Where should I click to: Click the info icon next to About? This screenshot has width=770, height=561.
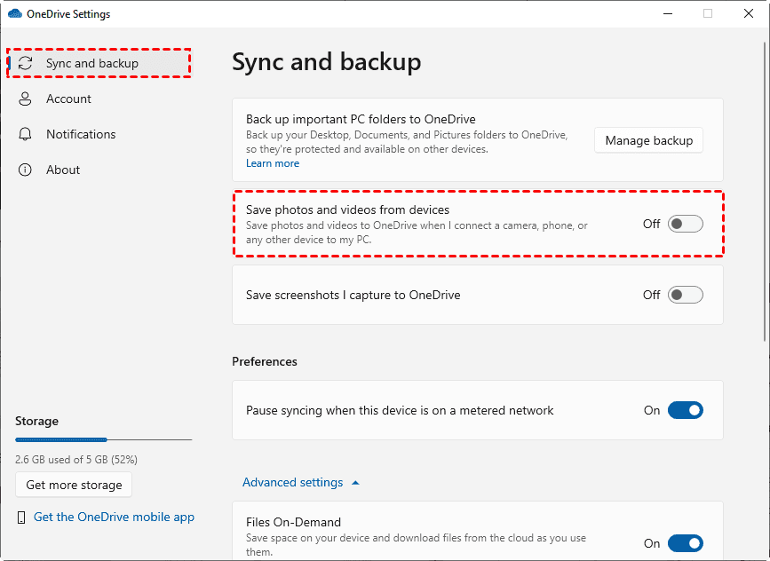tap(27, 170)
